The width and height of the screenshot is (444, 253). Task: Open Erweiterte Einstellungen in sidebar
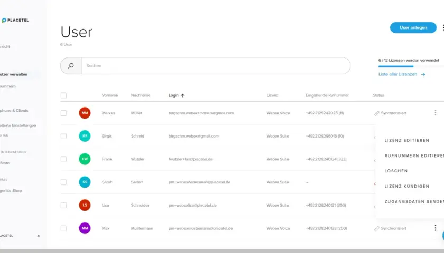[x=18, y=125]
